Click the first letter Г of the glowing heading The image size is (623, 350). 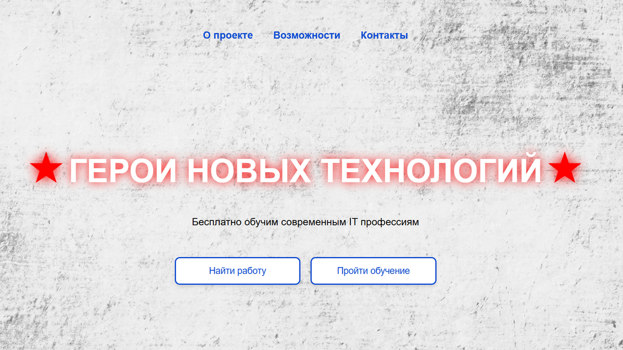(x=79, y=170)
